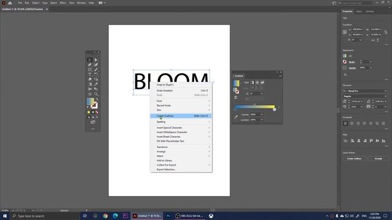Choose Undo Gradient from context menu
Screen dimensions: 392x220
coord(181,90)
